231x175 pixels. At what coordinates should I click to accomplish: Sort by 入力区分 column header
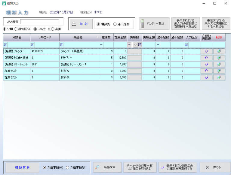(192, 37)
